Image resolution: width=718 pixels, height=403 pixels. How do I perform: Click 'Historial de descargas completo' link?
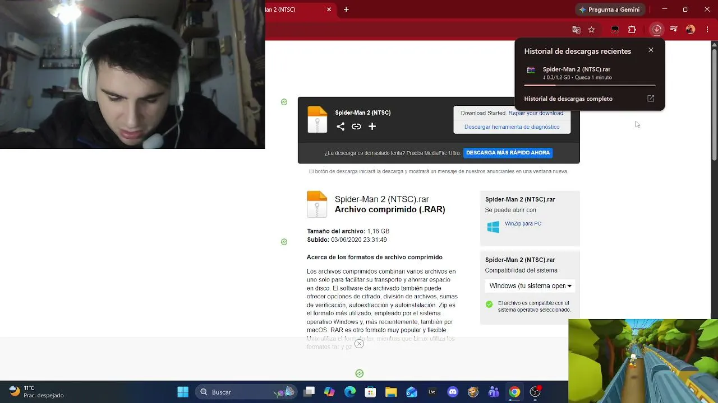pyautogui.click(x=568, y=99)
